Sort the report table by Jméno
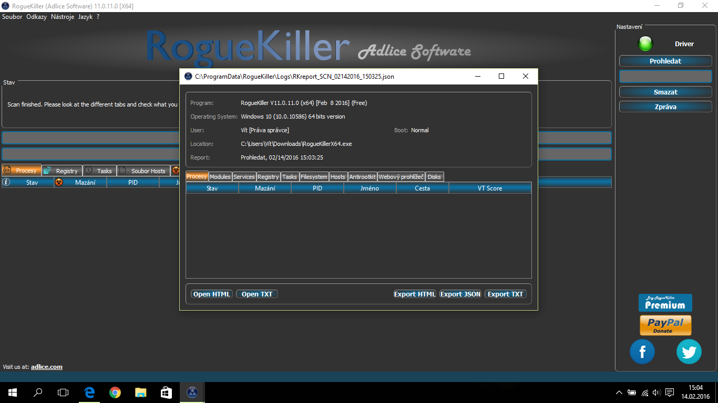718x403 pixels. pos(370,188)
